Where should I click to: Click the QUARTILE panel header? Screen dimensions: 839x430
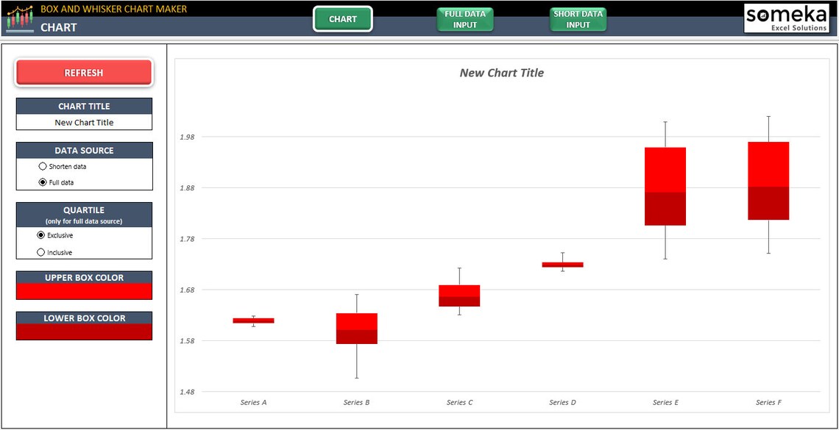pos(83,210)
